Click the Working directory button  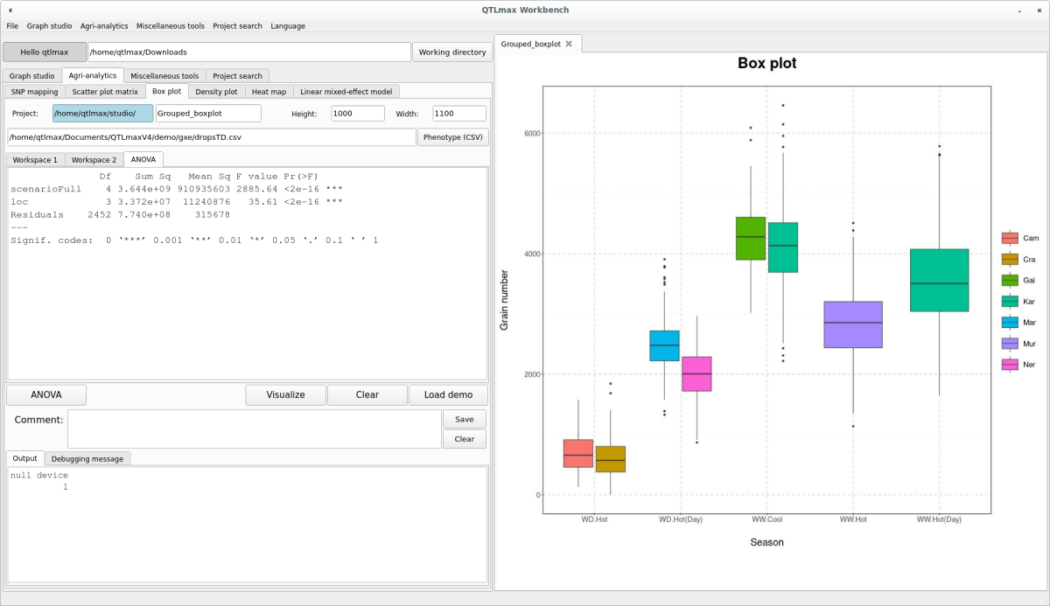pyautogui.click(x=452, y=52)
